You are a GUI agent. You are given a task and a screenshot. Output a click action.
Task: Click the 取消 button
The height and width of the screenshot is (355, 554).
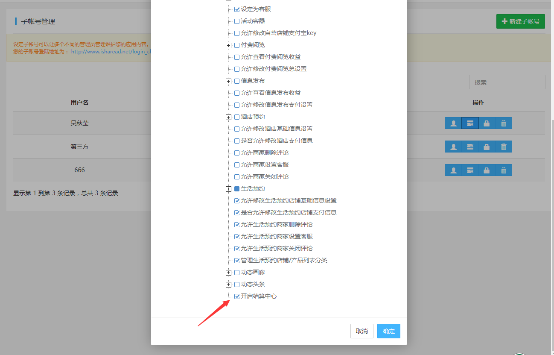point(362,331)
